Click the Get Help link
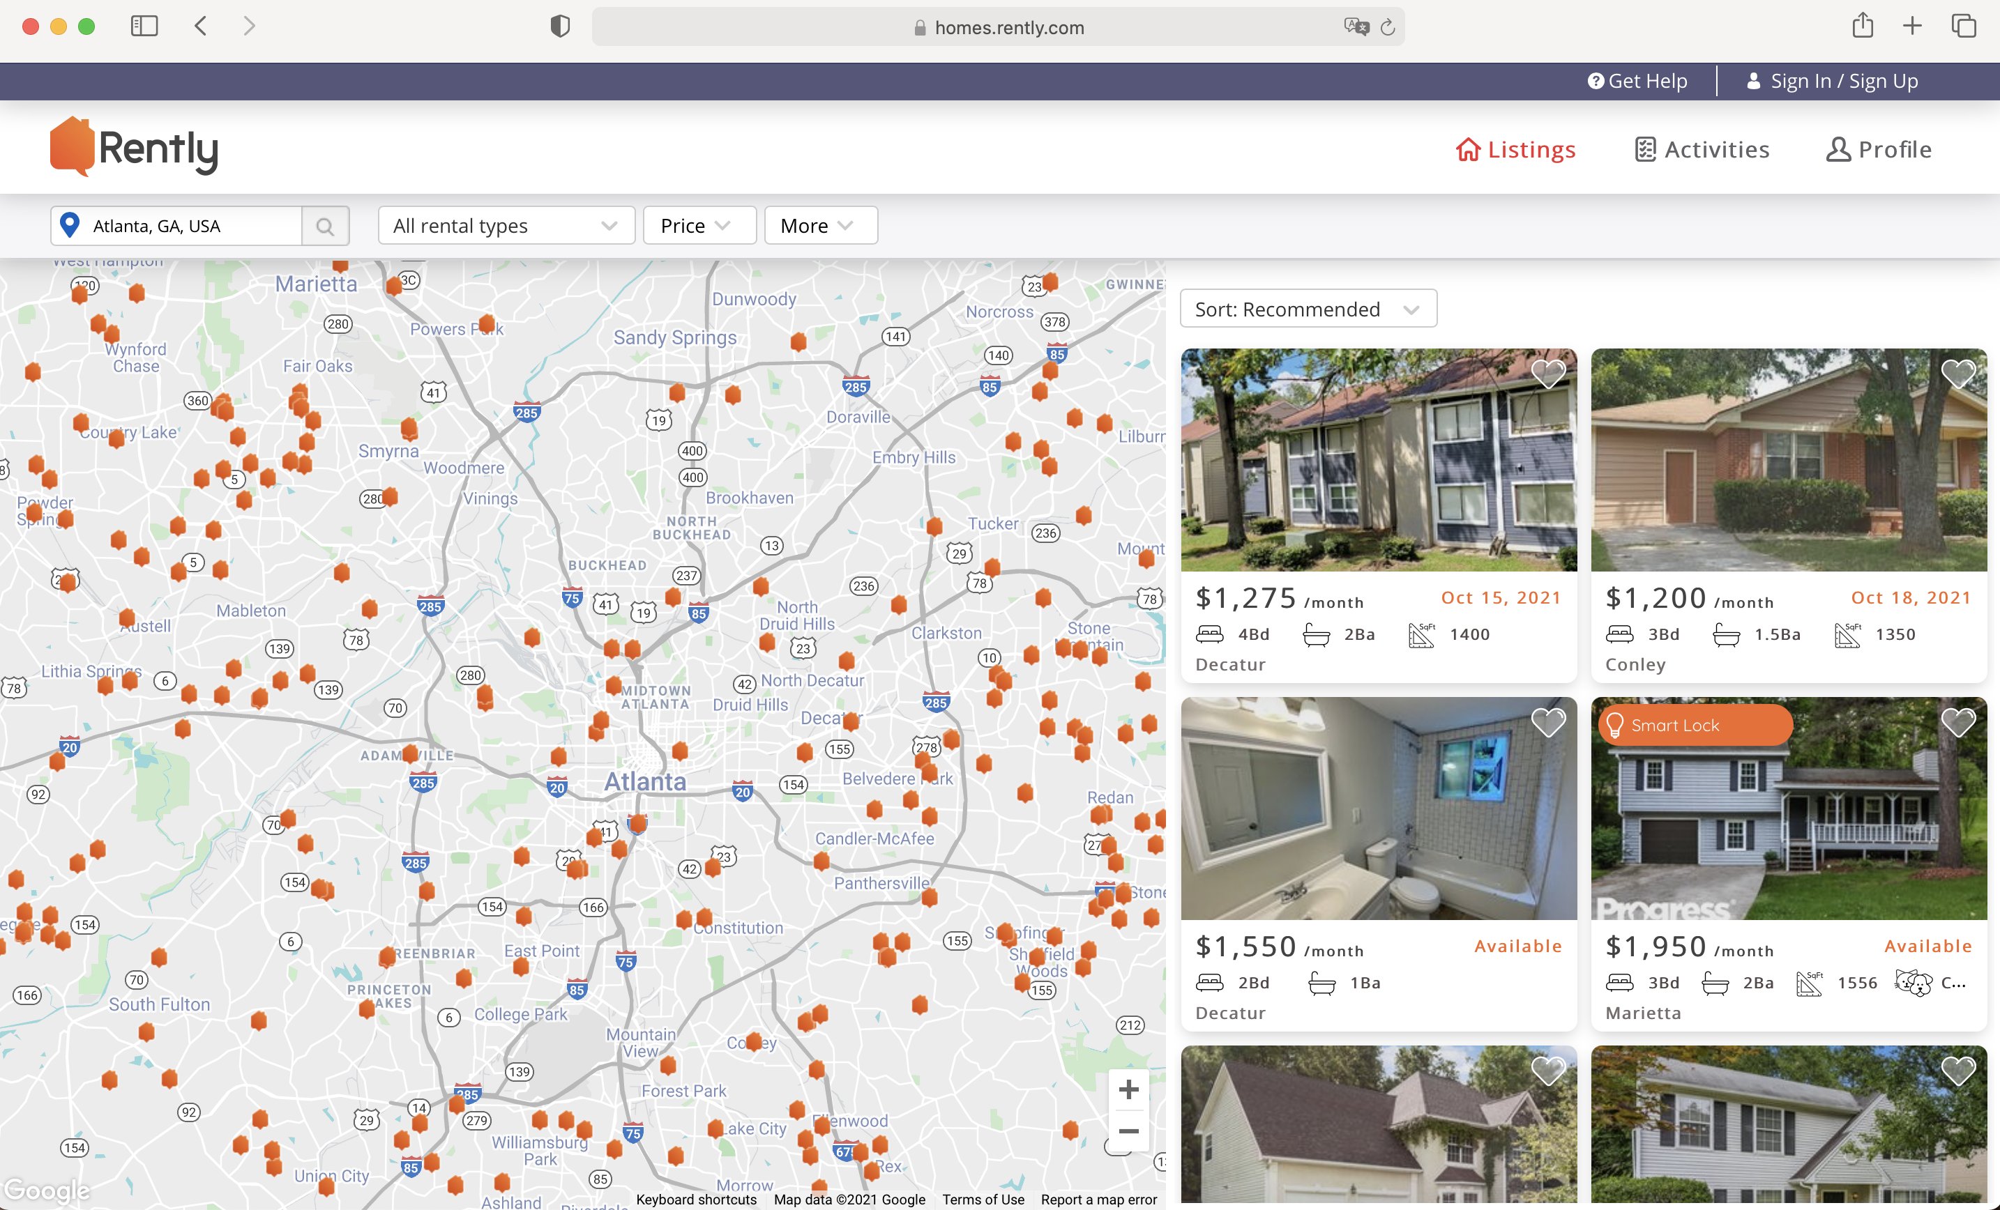The height and width of the screenshot is (1210, 2000). [1637, 81]
